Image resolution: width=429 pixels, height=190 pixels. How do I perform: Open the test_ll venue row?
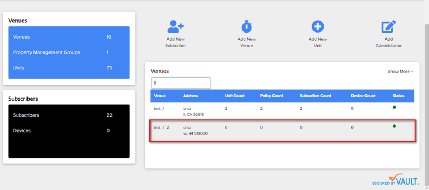coord(159,109)
